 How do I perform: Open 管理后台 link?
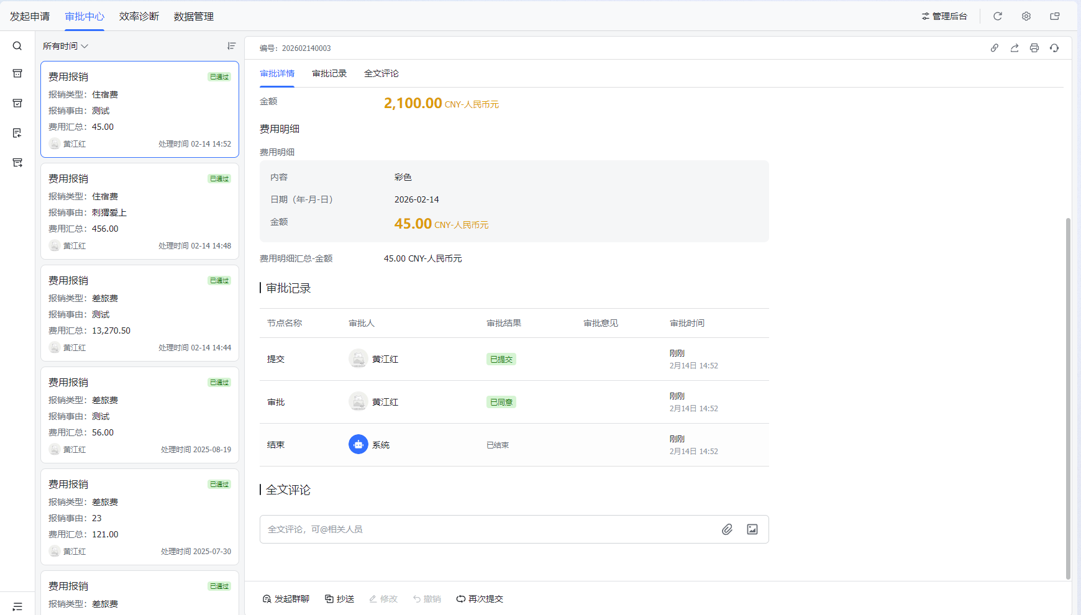click(944, 16)
